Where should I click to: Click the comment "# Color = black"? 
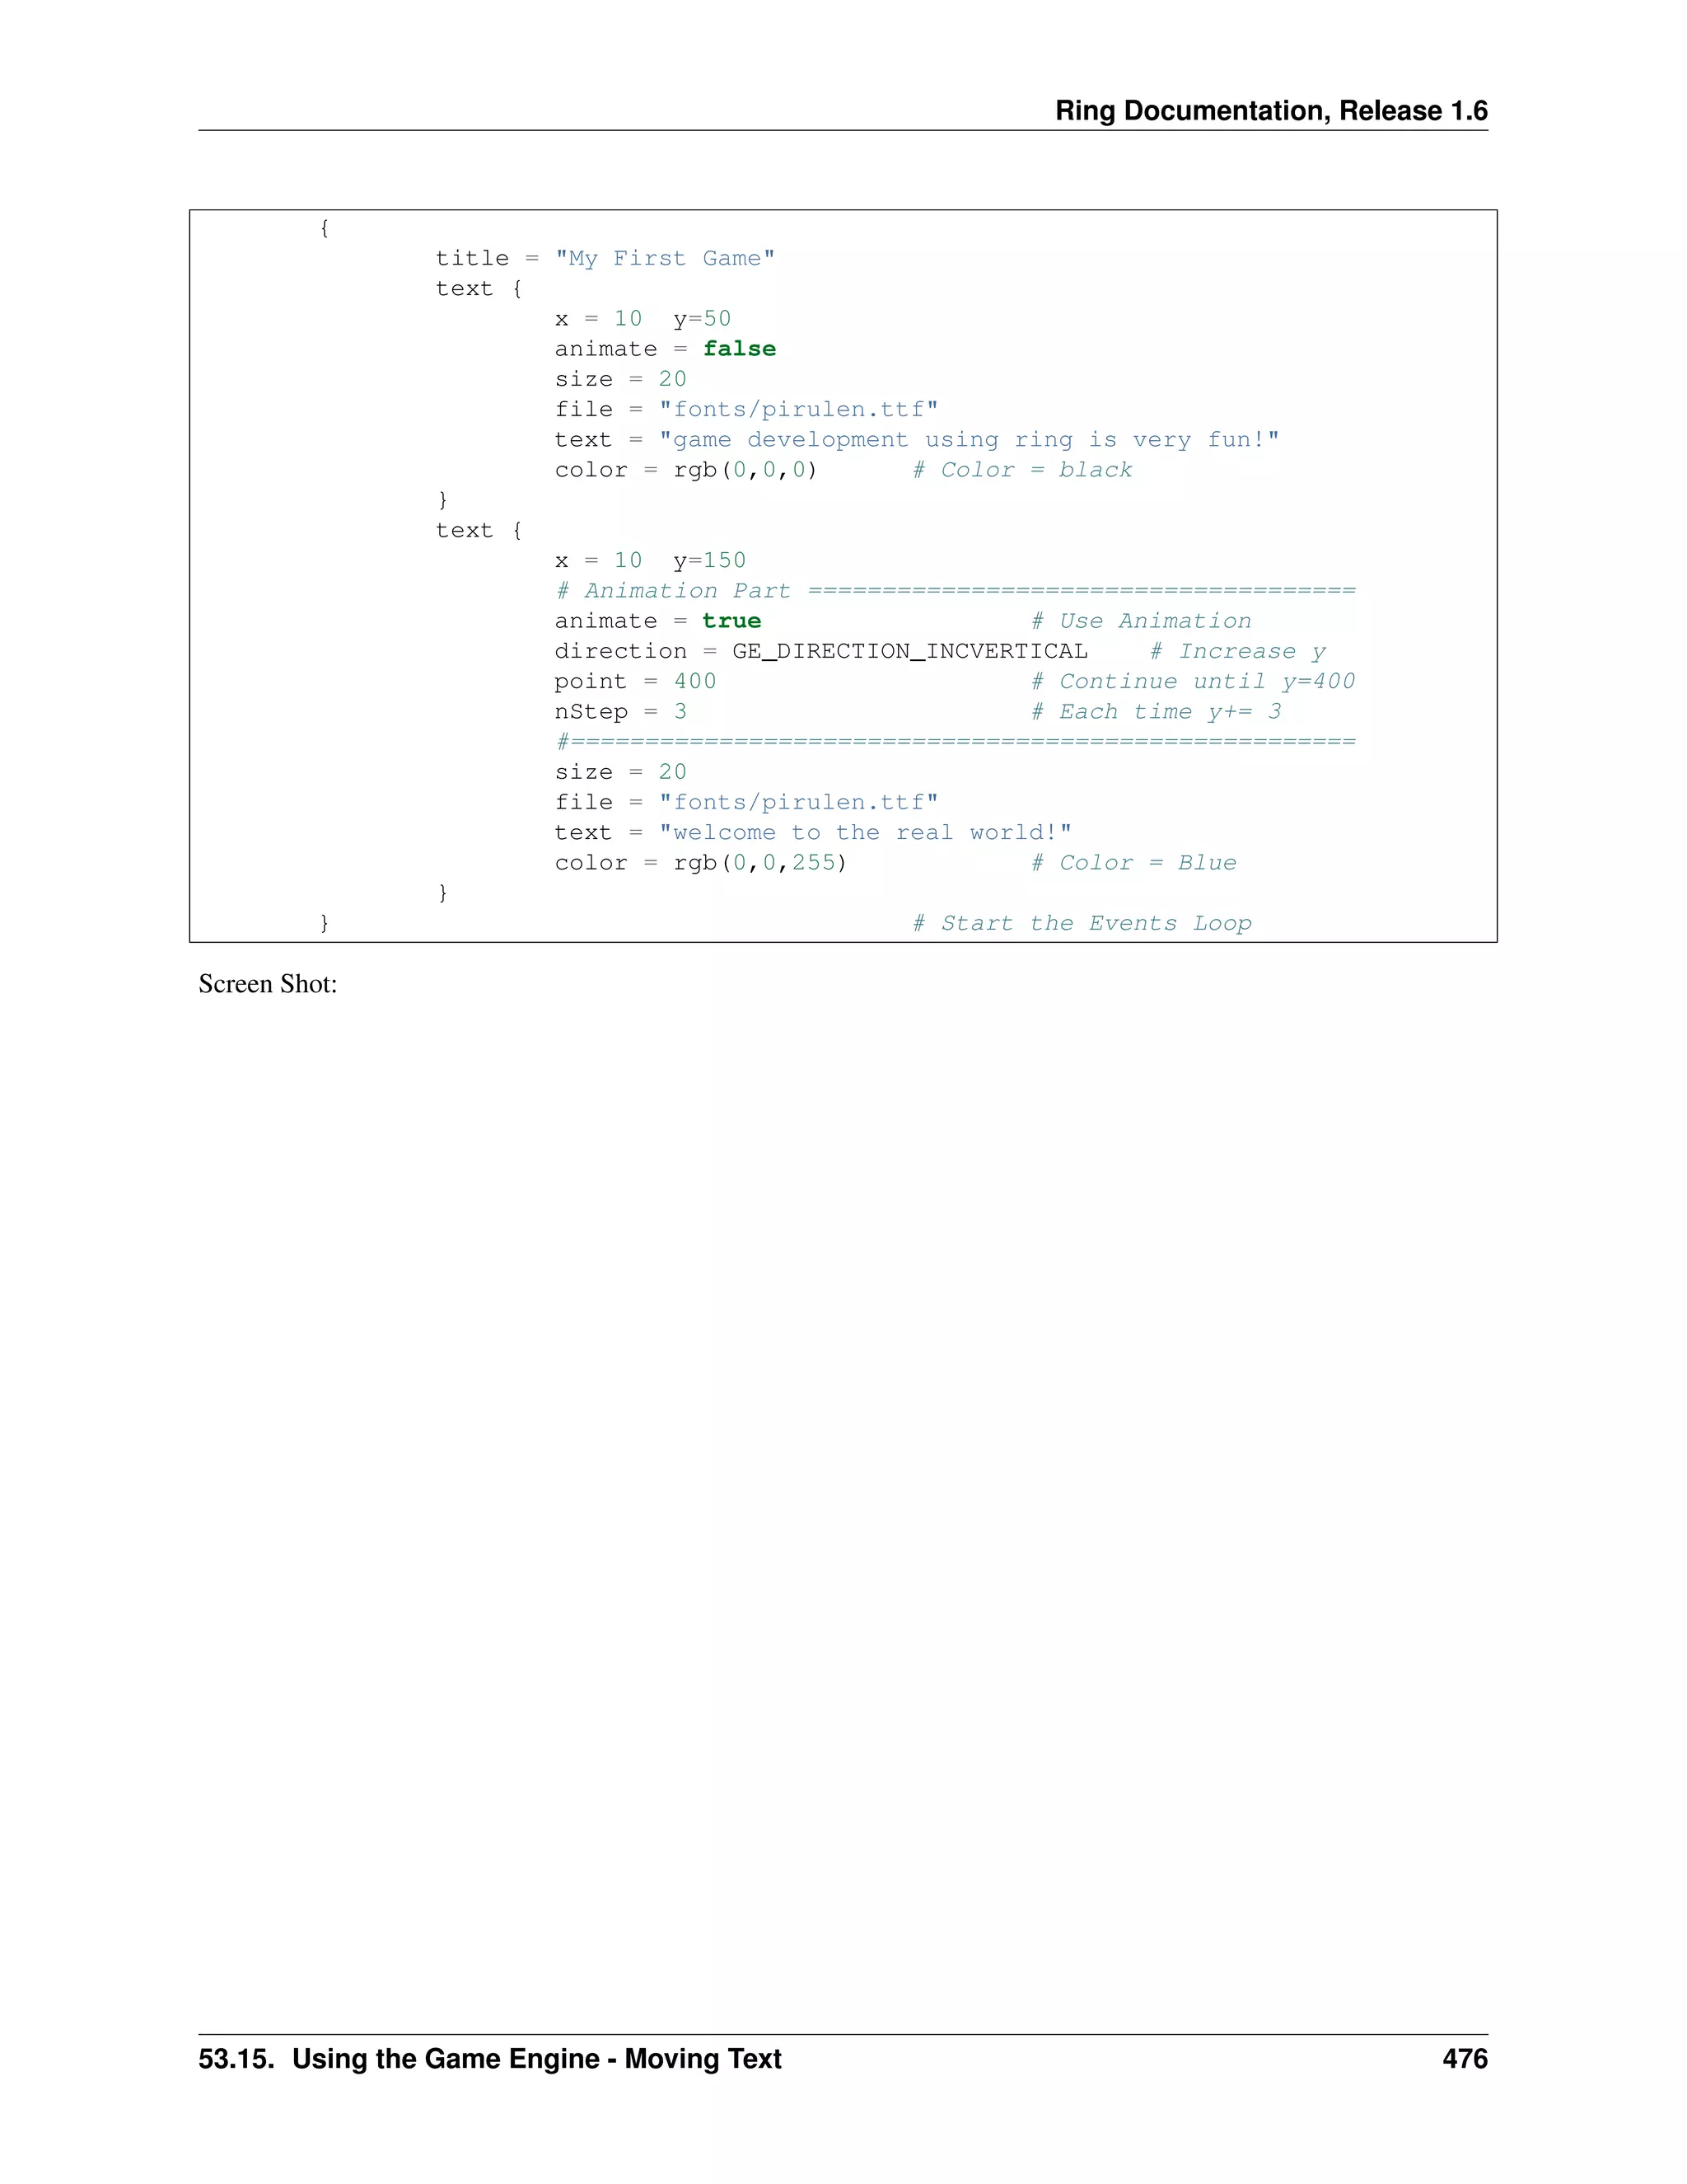1022,470
